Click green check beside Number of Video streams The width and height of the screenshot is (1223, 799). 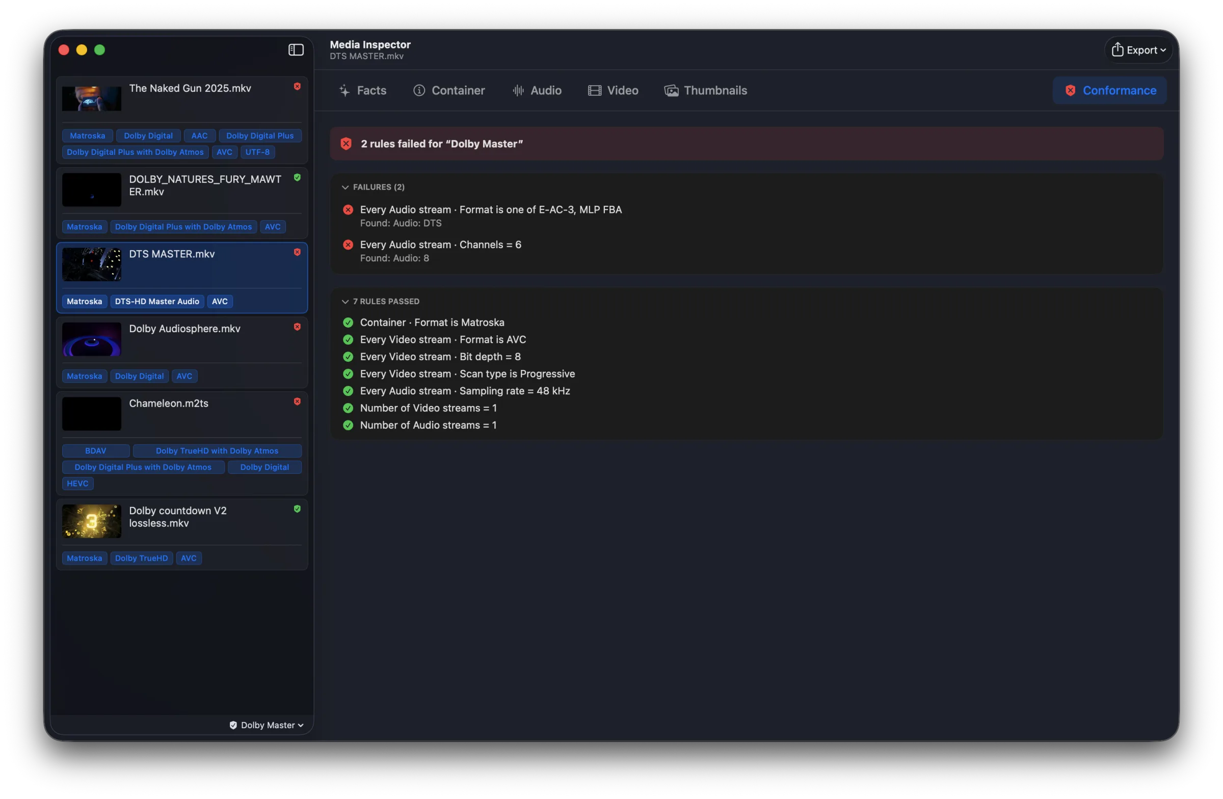[x=348, y=408]
